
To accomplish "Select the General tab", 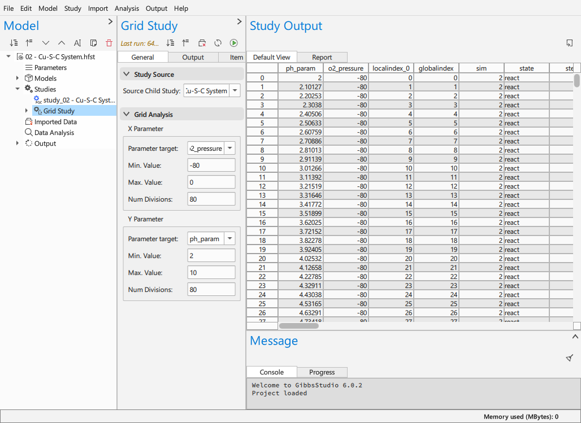I will click(142, 57).
